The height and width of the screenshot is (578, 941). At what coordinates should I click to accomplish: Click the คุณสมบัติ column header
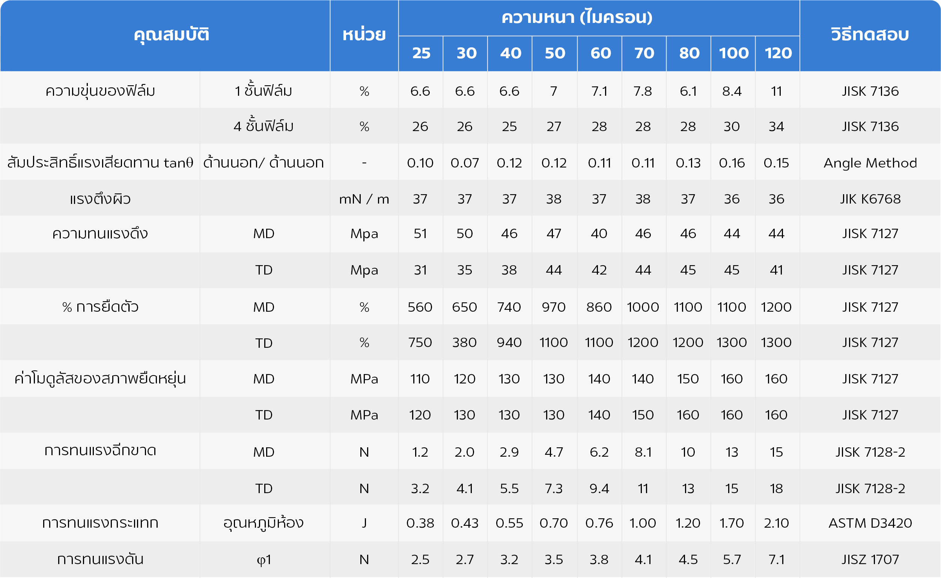171,35
